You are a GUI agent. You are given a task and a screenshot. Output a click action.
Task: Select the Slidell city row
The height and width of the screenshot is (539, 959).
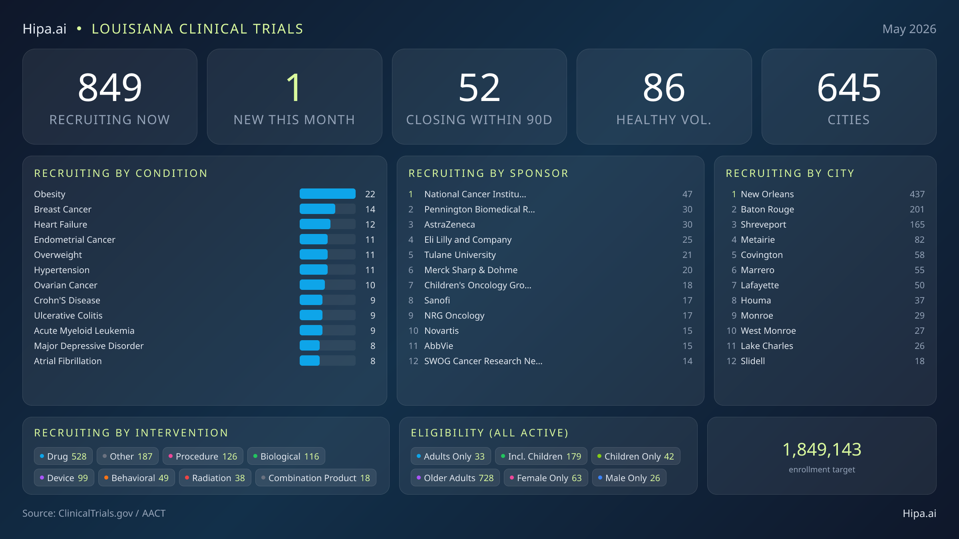825,361
